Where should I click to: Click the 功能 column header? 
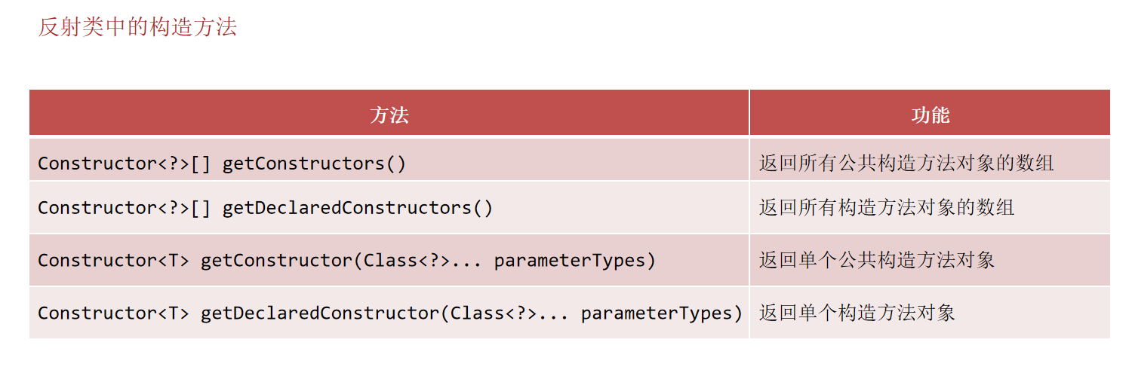coord(930,115)
